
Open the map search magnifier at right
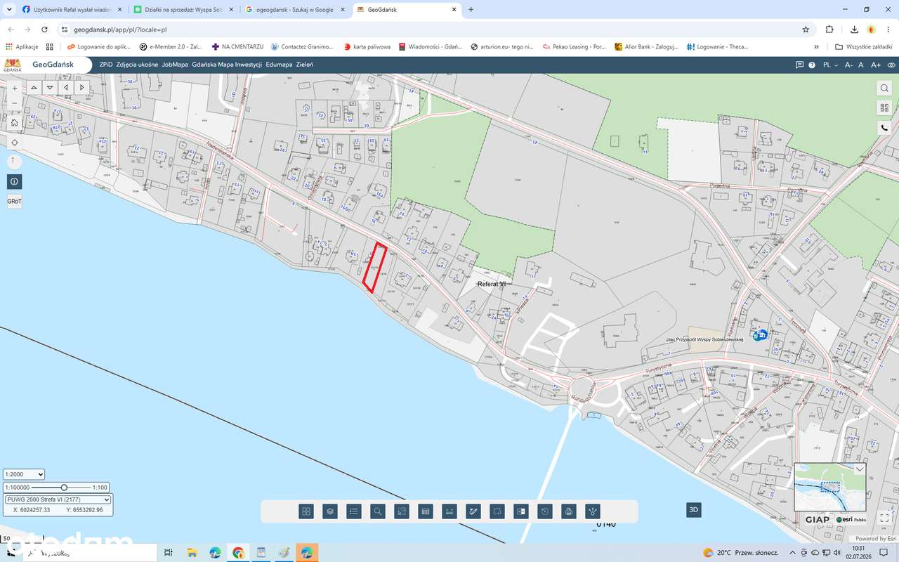(x=884, y=89)
